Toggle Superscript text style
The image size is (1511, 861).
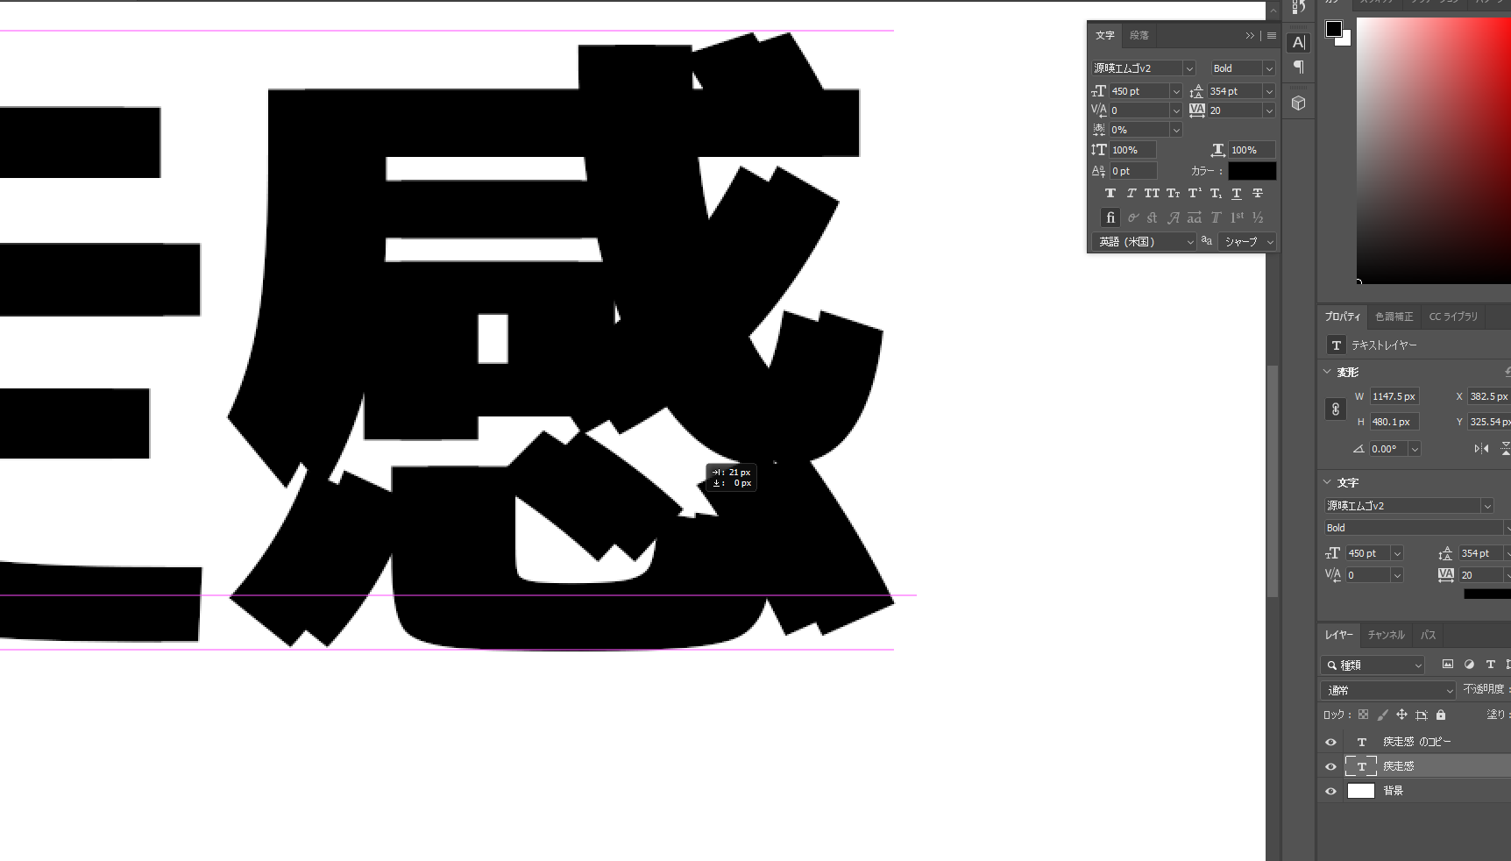[1194, 193]
